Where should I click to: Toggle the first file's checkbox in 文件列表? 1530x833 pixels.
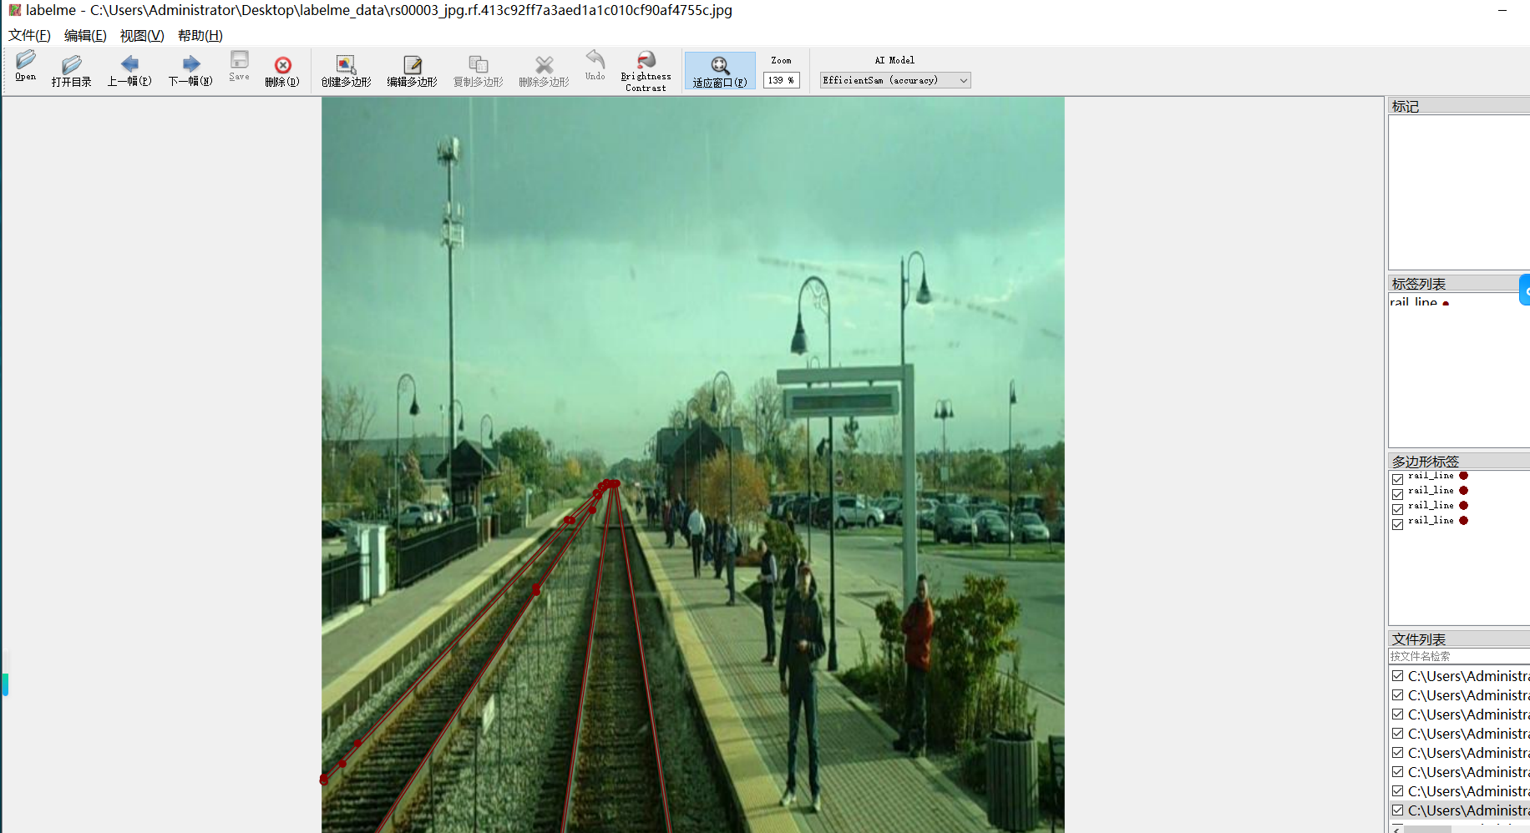click(1398, 676)
